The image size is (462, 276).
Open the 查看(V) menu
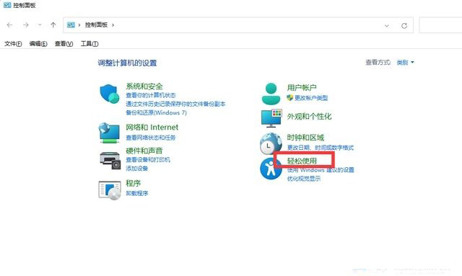click(x=64, y=43)
